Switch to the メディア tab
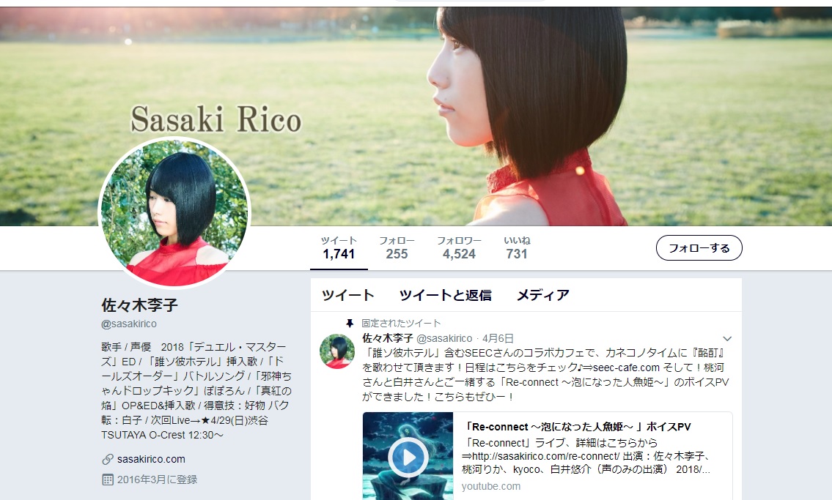 [543, 296]
